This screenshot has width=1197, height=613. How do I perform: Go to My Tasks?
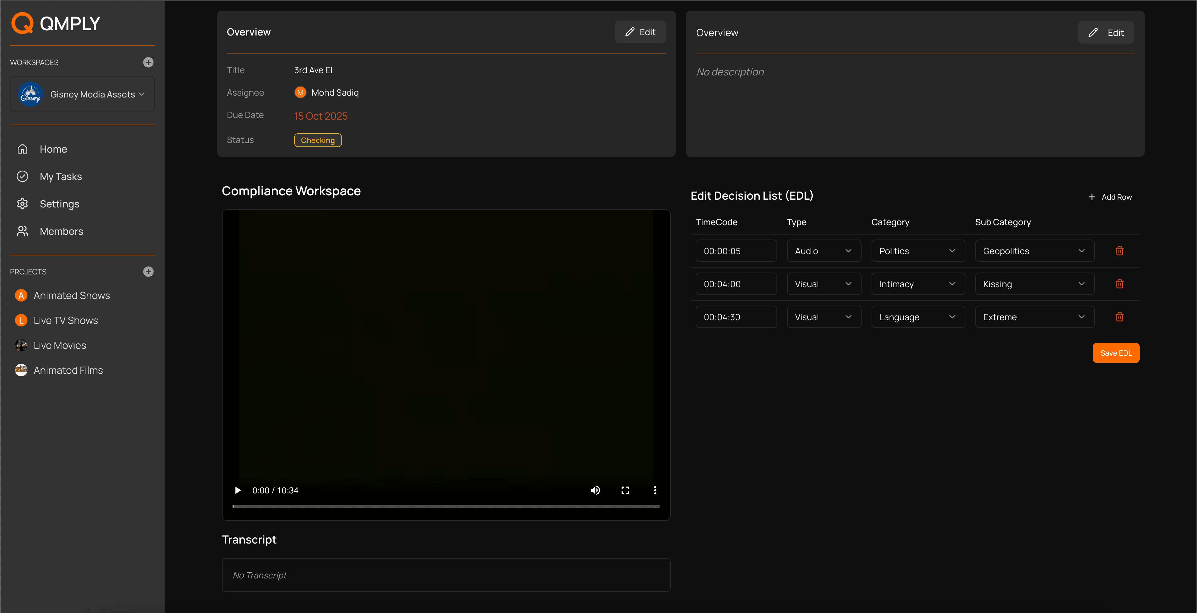(60, 177)
